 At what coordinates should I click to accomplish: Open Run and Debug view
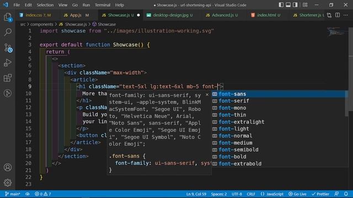(8, 63)
